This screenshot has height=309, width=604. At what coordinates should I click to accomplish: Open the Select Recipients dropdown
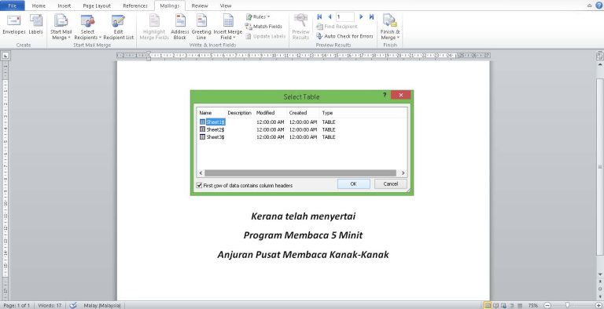pos(87,27)
